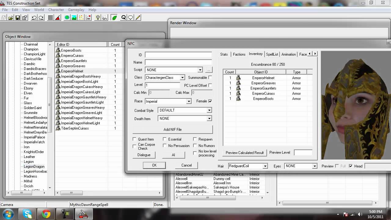Uncheck the Head preview checkbox

(351, 166)
